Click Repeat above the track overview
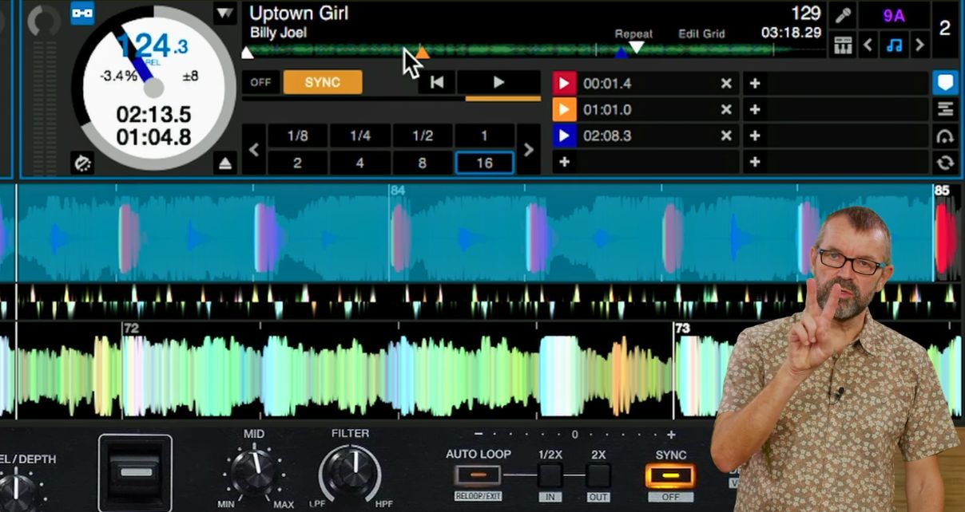The height and width of the screenshot is (512, 965). point(633,34)
